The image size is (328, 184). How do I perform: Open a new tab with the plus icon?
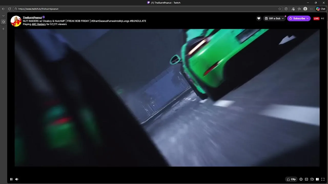tap(3, 29)
